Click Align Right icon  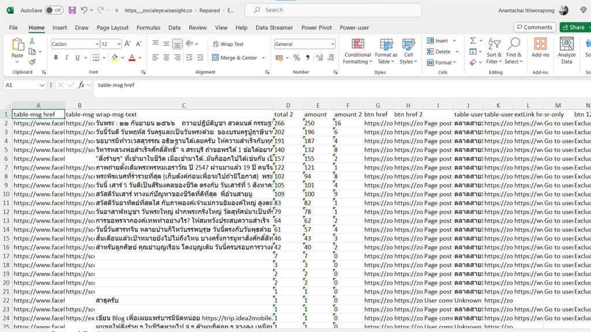pyautogui.click(x=177, y=58)
